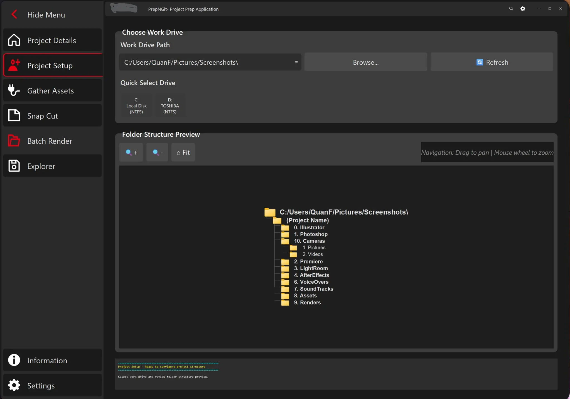Open search with title bar magnifier icon
The width and height of the screenshot is (570, 399).
pyautogui.click(x=511, y=9)
